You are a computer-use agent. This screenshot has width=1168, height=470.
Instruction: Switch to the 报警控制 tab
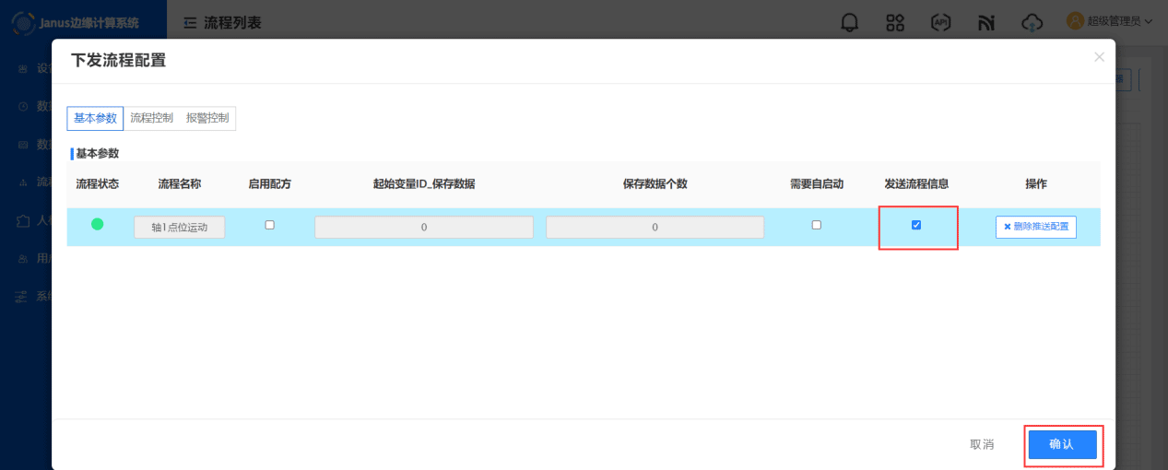207,118
